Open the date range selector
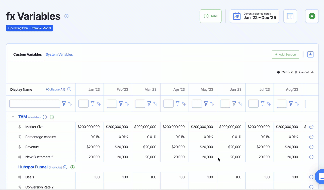Viewport: 324px width, 190px height. coord(254,16)
